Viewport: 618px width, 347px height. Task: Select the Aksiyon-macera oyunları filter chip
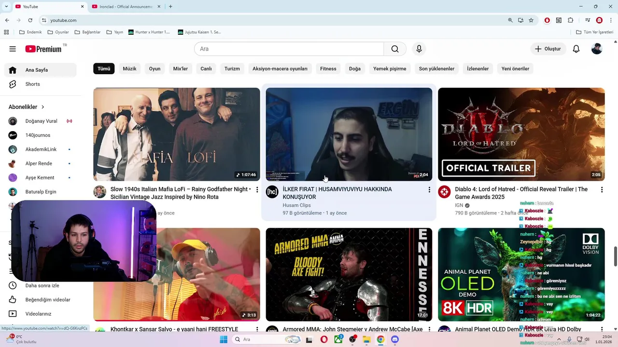(x=280, y=68)
